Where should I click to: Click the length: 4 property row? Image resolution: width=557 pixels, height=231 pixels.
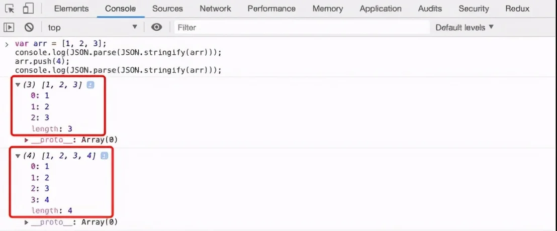(52, 210)
